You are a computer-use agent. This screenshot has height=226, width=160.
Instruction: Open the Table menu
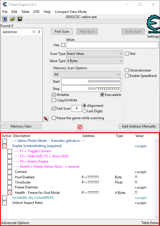[25, 12]
